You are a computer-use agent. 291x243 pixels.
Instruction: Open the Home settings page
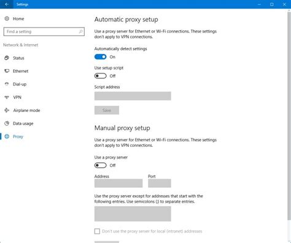pyautogui.click(x=18, y=19)
